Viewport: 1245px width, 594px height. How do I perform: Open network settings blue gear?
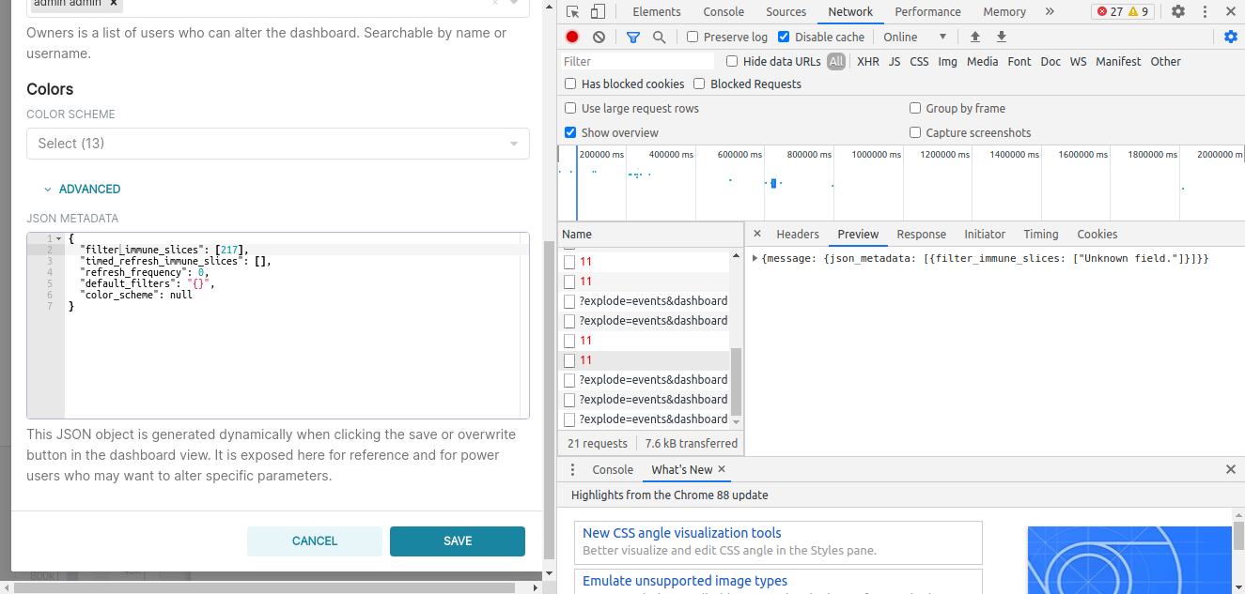(x=1231, y=37)
